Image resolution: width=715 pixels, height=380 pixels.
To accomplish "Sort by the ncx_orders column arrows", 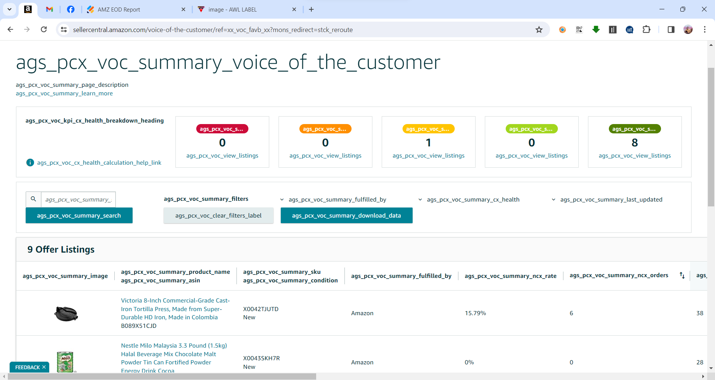I will click(x=682, y=275).
